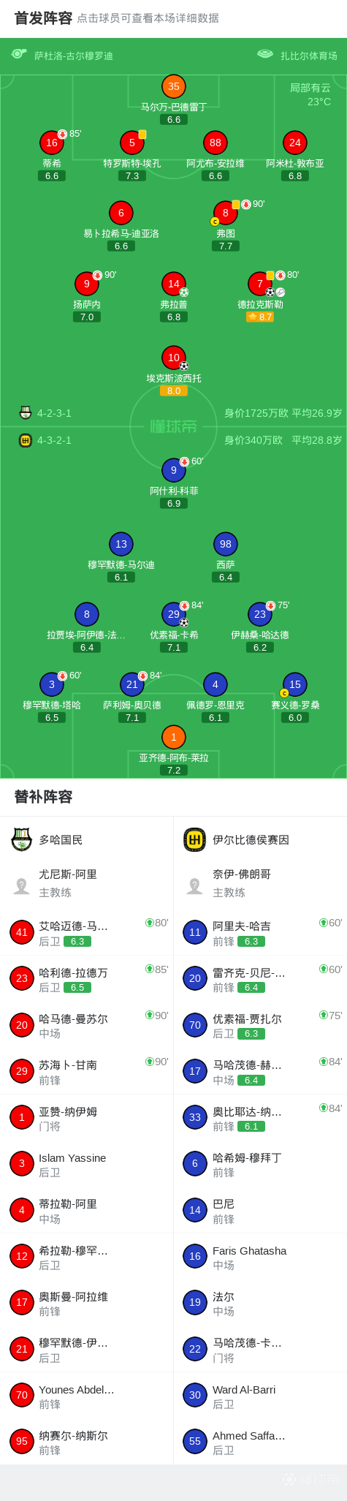Image resolution: width=347 pixels, height=1501 pixels.
Task: Open substitute 30 Ward Al-Barri entry
Action: [260, 1396]
